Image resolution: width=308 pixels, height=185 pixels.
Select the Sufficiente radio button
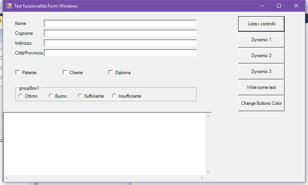pyautogui.click(x=80, y=96)
